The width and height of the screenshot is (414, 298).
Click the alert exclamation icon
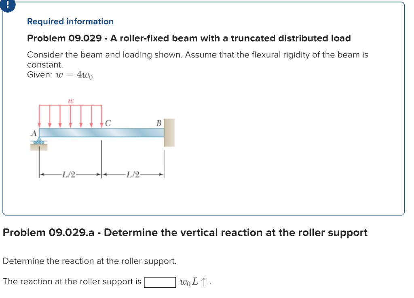coord(7,7)
